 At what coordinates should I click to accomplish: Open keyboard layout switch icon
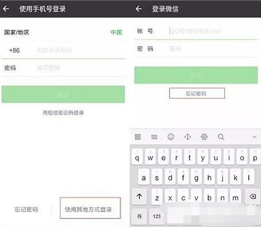coord(154,137)
